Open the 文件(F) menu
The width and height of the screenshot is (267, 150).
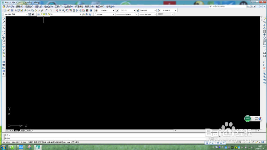click(x=10, y=6)
